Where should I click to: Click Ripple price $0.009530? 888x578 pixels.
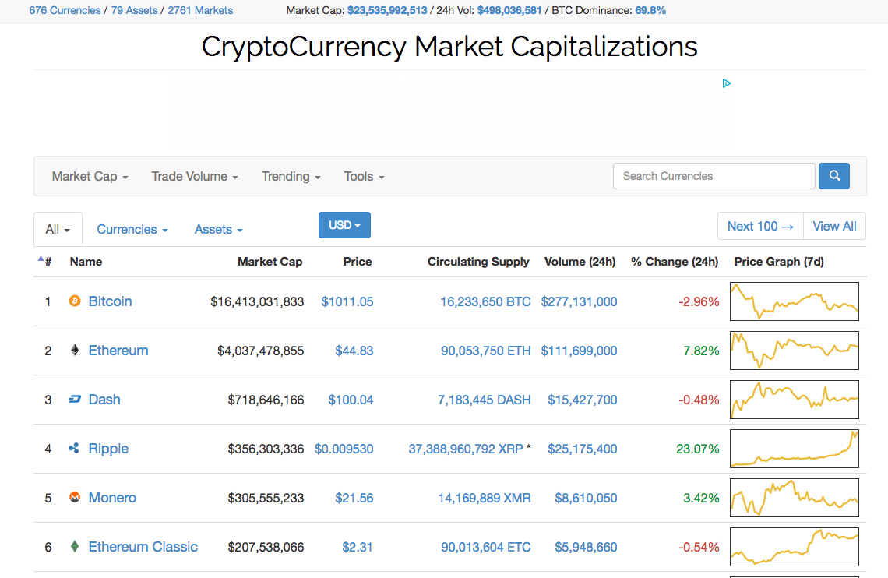pos(344,449)
